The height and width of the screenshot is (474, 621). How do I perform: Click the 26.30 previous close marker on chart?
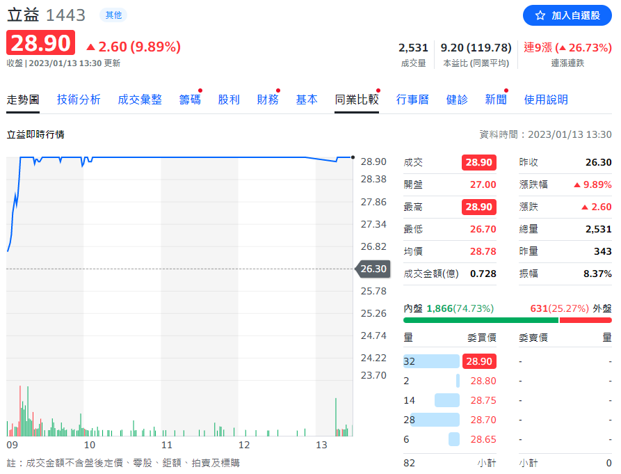point(373,269)
